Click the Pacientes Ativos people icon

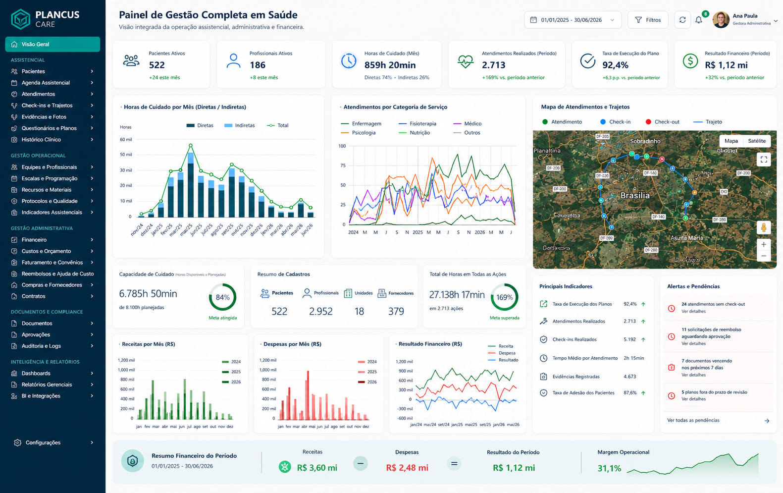(131, 61)
